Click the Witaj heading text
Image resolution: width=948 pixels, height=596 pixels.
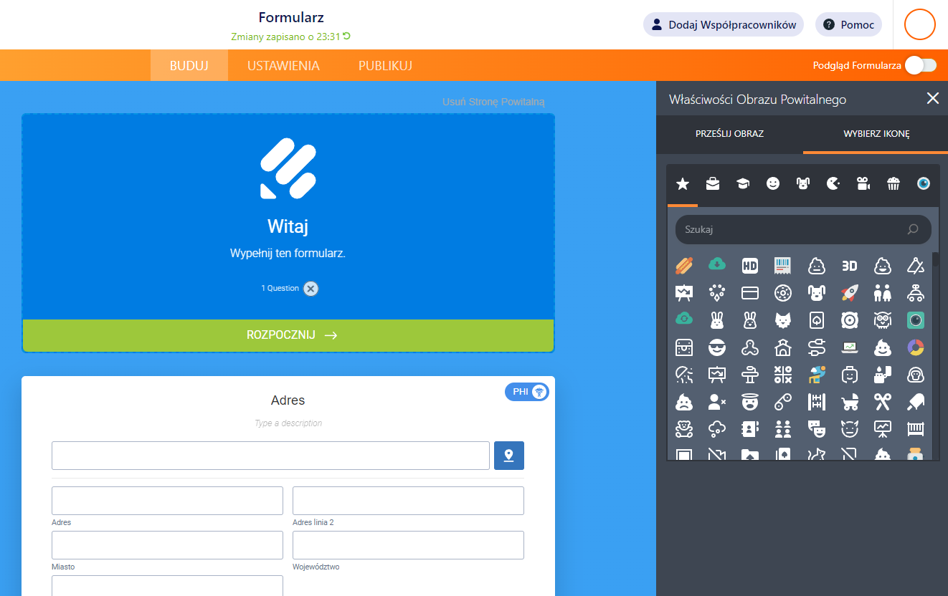click(288, 226)
